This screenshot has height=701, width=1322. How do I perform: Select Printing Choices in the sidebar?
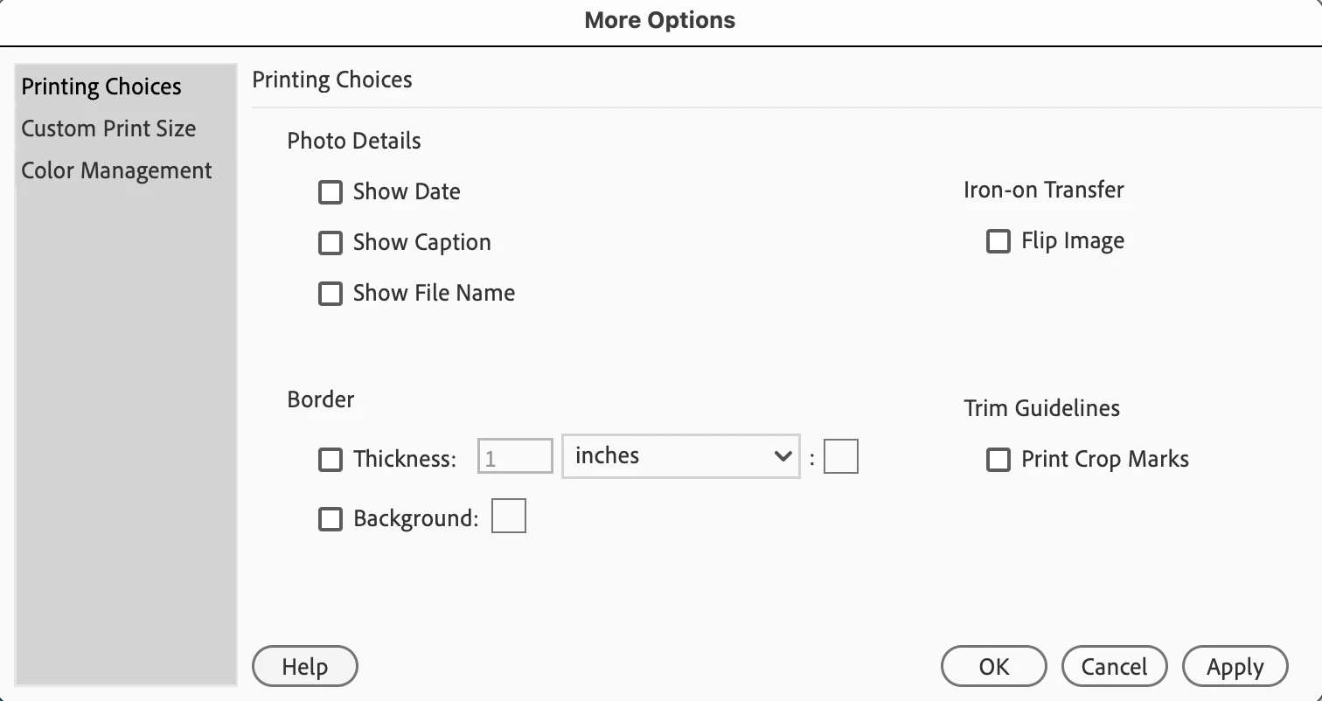click(x=101, y=87)
